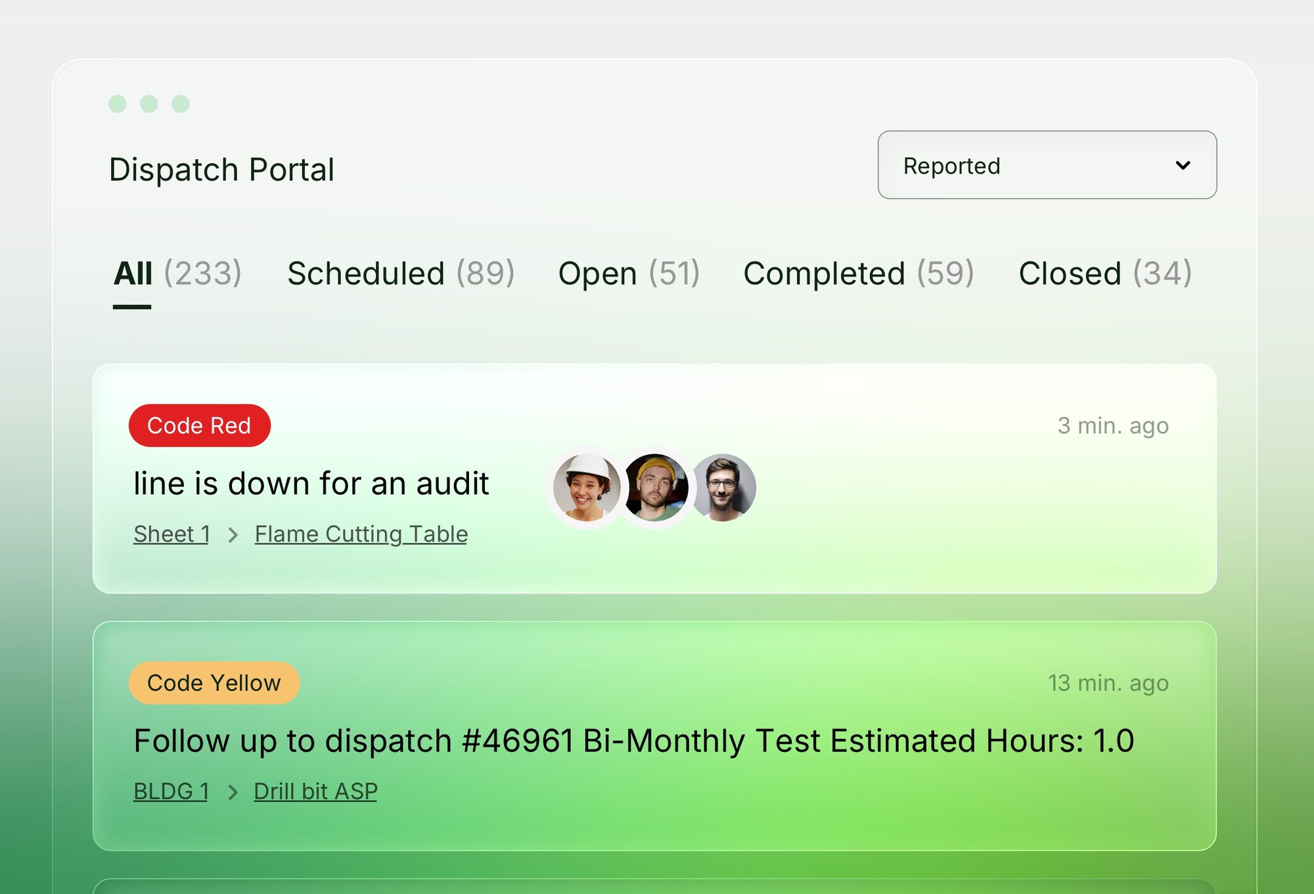The image size is (1314, 894).
Task: Click avatar of man in yellow beanie
Action: coord(656,487)
